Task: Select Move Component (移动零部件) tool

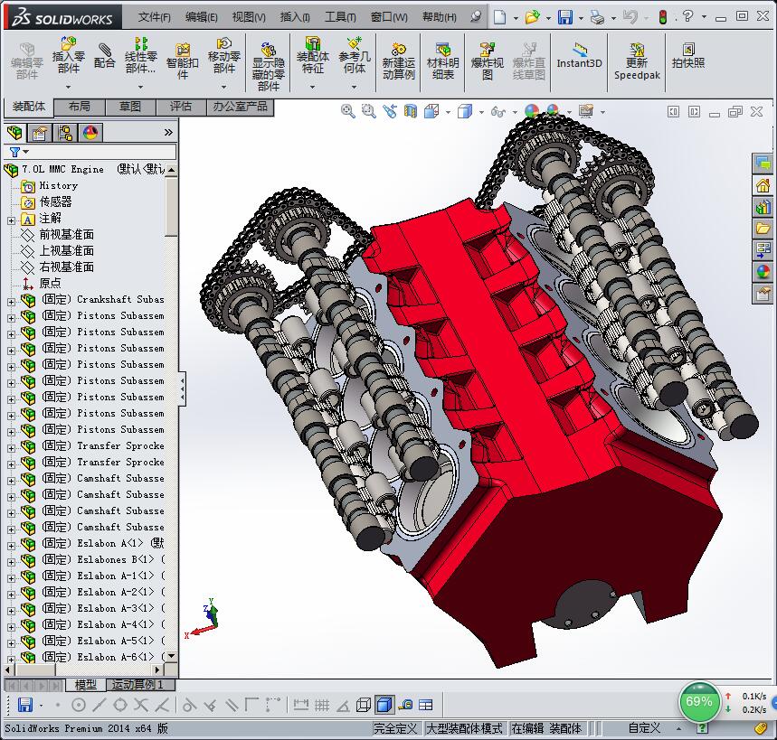Action: pos(224,55)
